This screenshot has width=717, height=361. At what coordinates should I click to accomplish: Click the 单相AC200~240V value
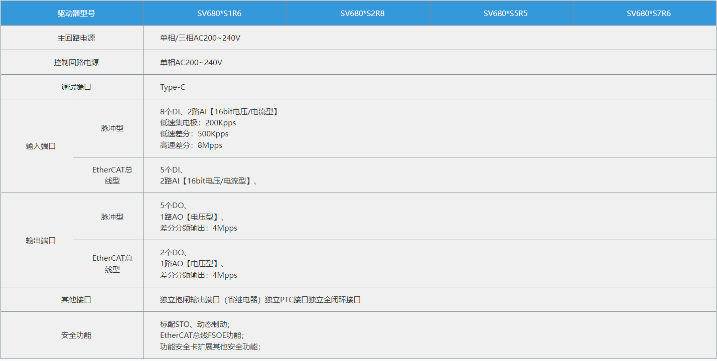(x=191, y=63)
